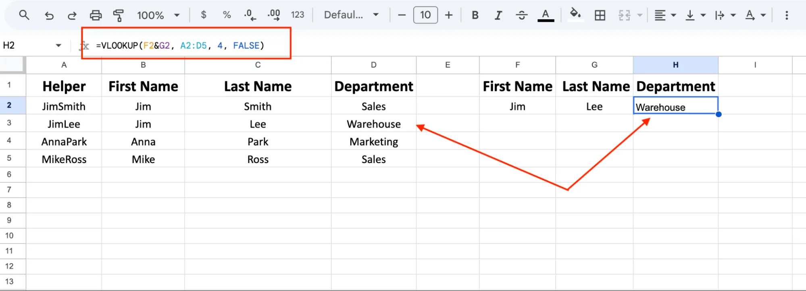806x291 pixels.
Task: Click the select-all corner box
Action: pos(13,65)
